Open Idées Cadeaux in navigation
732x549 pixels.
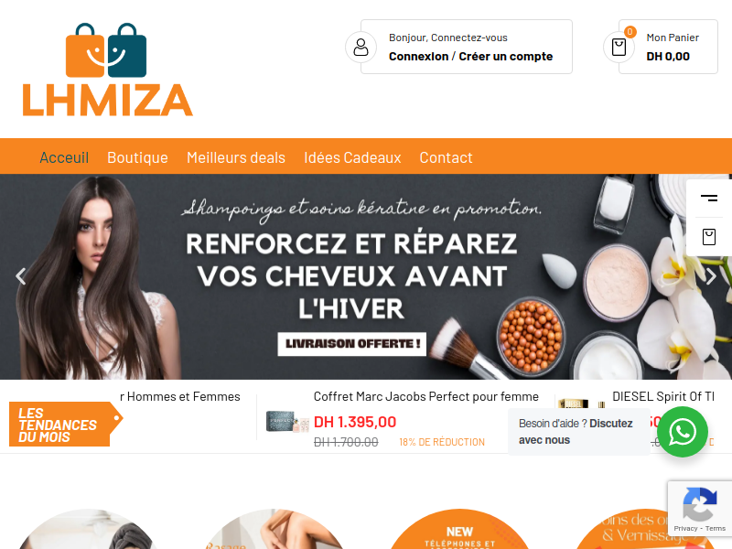(352, 157)
